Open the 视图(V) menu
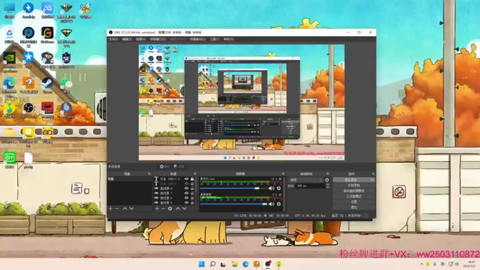This screenshot has width=480, height=270. point(141,39)
